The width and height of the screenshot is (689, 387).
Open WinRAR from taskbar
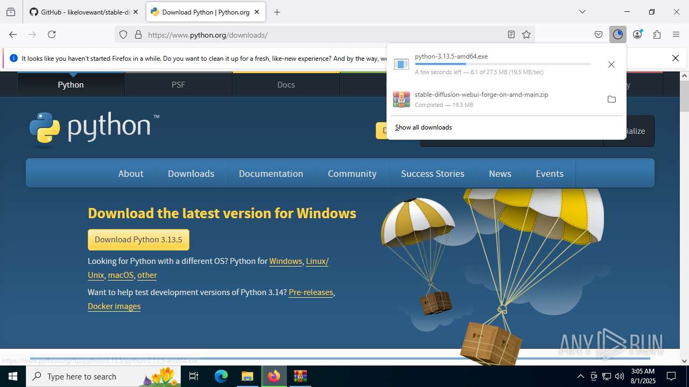click(x=300, y=376)
